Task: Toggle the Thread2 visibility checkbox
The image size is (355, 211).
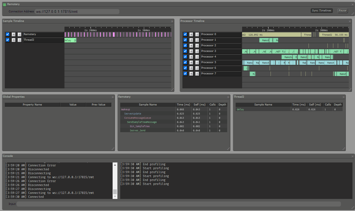Action: click(8, 40)
